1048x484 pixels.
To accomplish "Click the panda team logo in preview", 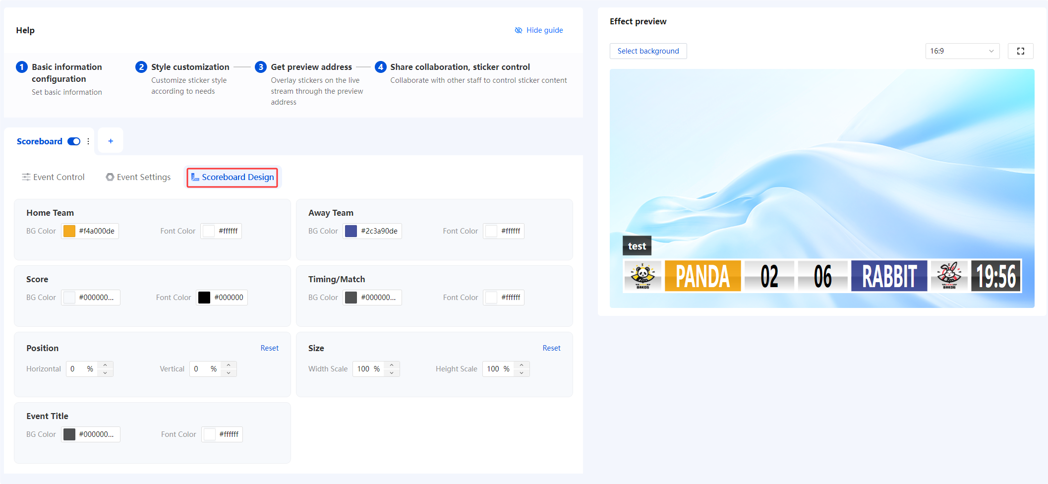I will click(642, 276).
